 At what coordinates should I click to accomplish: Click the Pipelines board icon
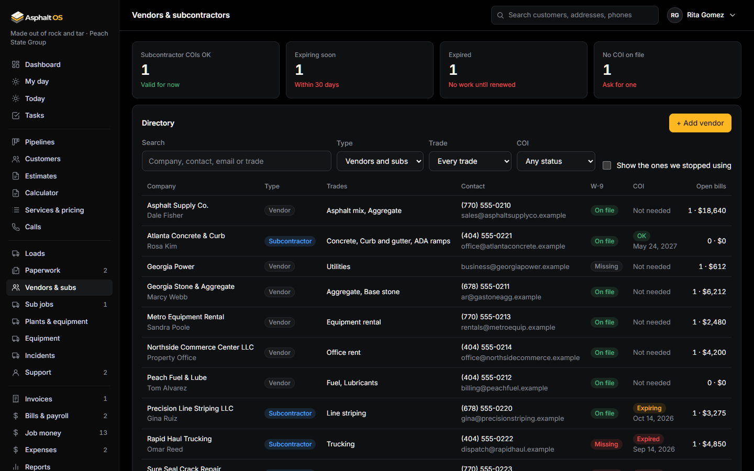point(16,142)
